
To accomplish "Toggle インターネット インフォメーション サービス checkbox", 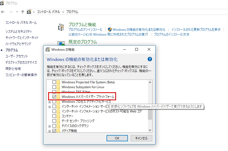I will tap(54, 107).
